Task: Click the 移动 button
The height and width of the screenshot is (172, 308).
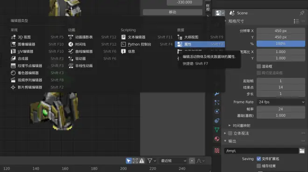Action: tap(173, 12)
